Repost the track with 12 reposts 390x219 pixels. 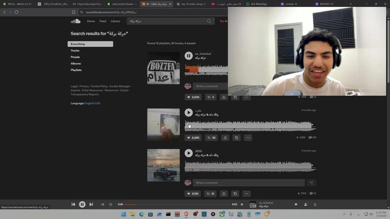[x=211, y=193]
